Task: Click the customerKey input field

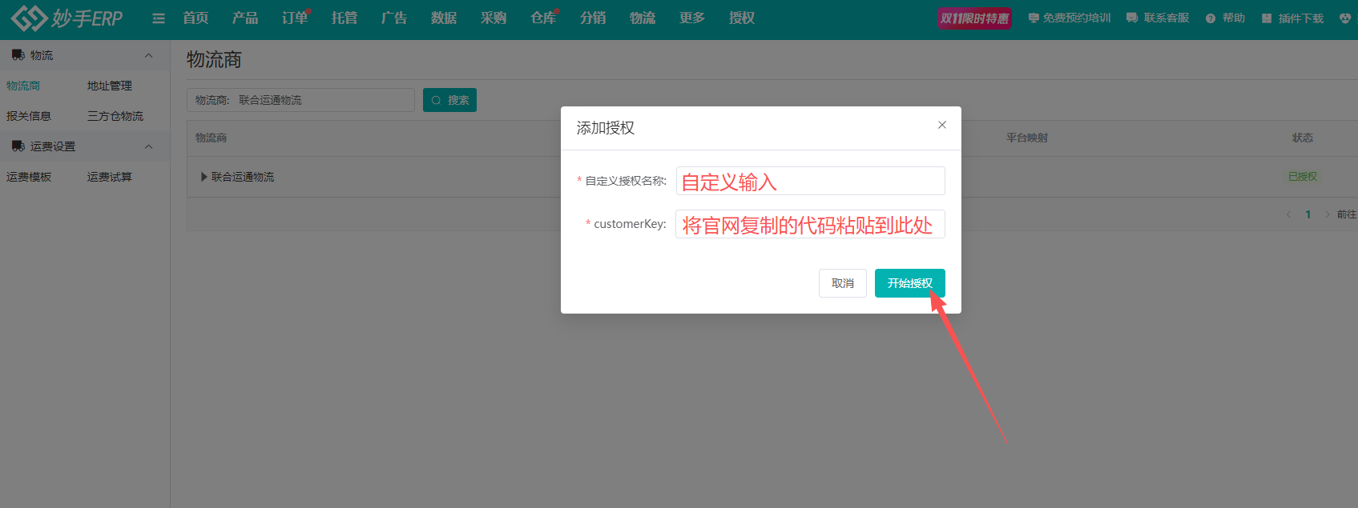Action: (810, 224)
